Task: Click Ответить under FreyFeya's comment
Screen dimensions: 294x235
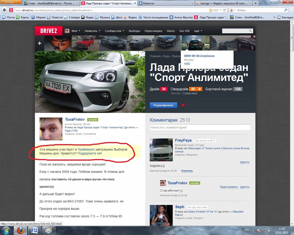Action: point(187,171)
